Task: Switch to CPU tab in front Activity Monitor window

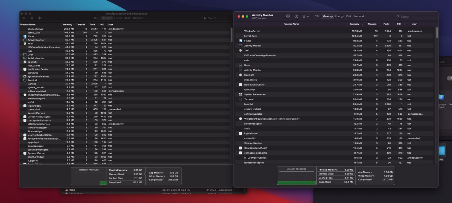Action: [317, 16]
